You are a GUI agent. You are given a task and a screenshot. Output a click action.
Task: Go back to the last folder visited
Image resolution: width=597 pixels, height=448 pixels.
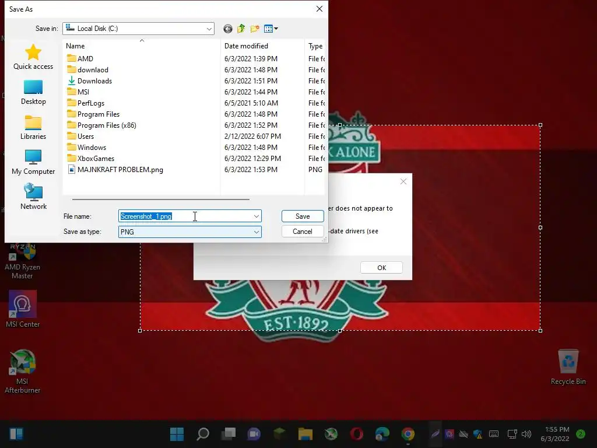228,29
